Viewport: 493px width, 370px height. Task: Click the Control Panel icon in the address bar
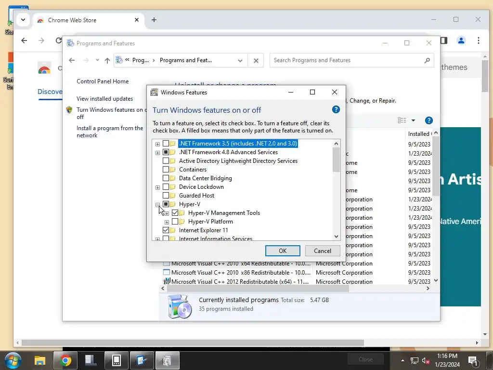coord(119,60)
